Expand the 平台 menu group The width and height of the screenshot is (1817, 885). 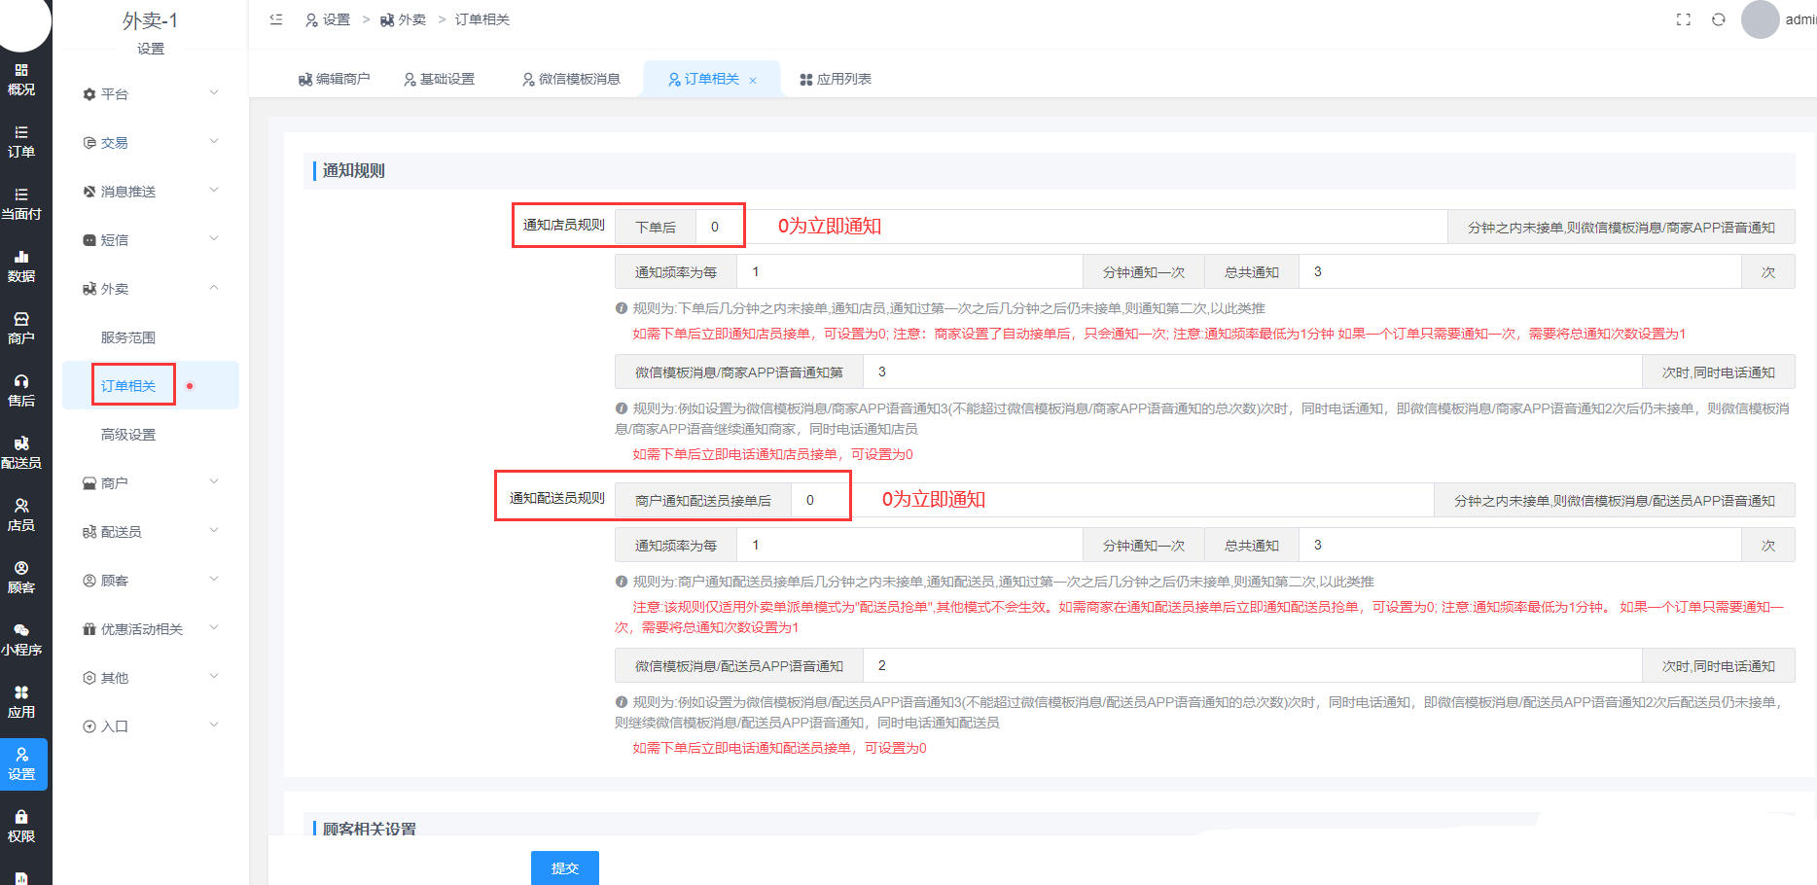151,94
